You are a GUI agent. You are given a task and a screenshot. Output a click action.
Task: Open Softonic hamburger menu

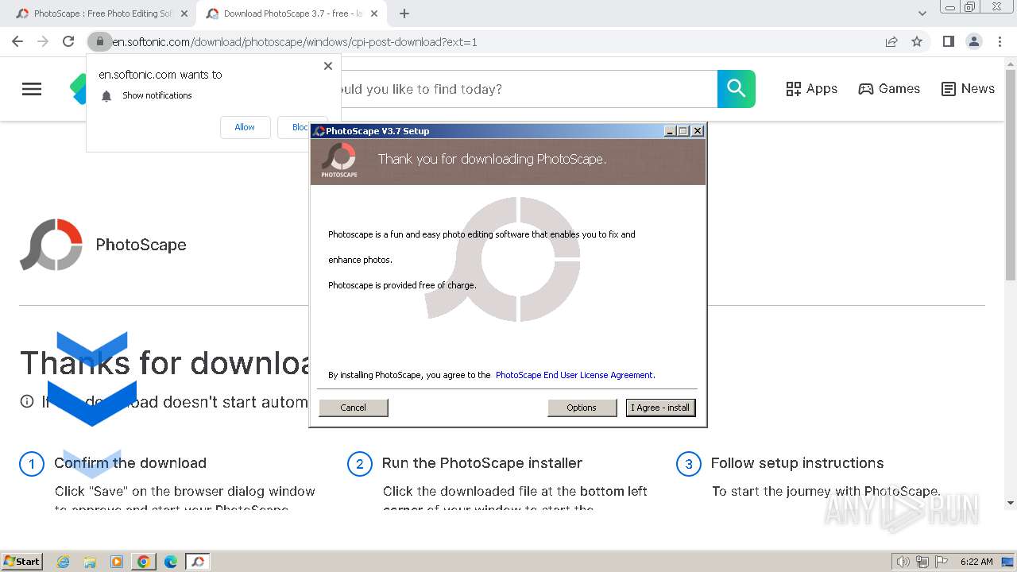[x=32, y=89]
